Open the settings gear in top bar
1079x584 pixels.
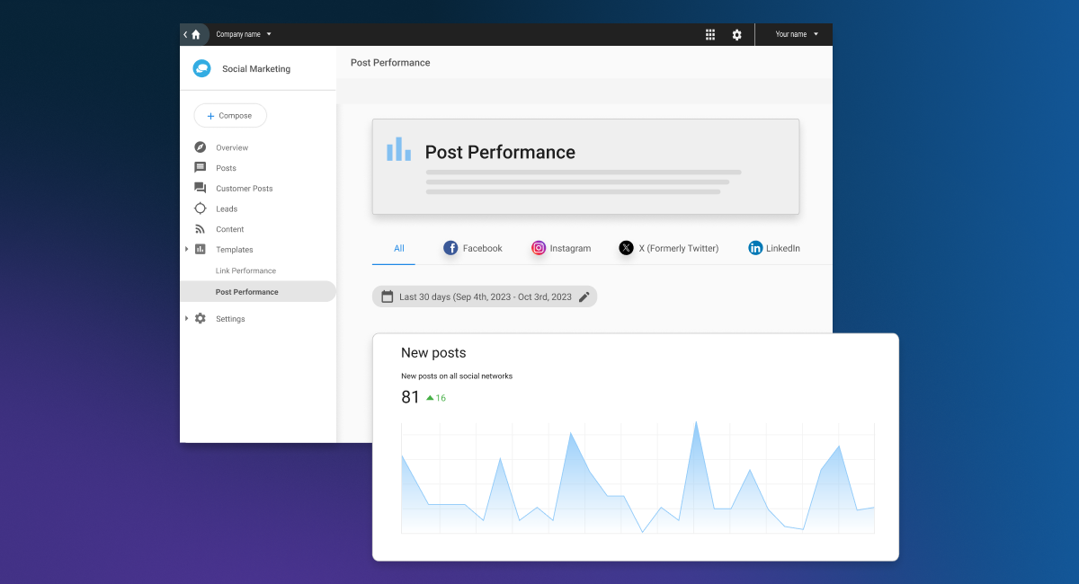737,34
